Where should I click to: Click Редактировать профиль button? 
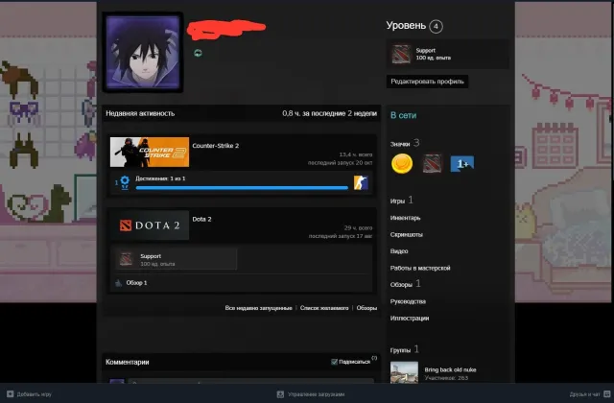coord(427,82)
